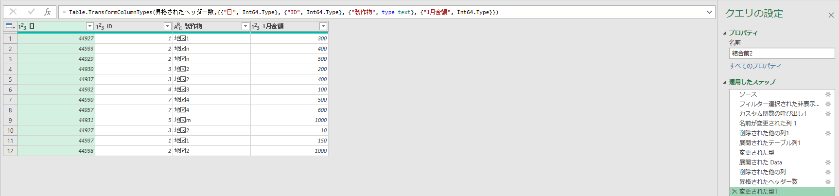Open settings gear for ソース step

point(828,94)
